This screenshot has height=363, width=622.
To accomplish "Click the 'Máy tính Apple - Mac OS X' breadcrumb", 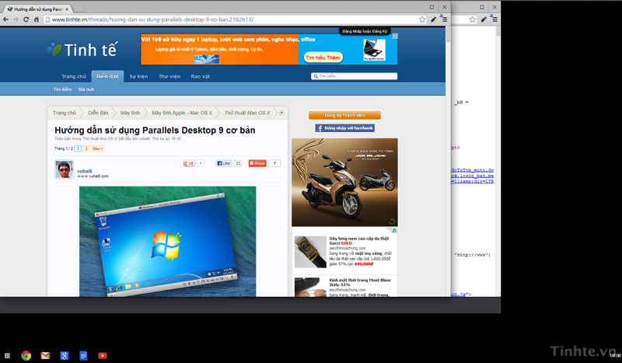I will (182, 113).
